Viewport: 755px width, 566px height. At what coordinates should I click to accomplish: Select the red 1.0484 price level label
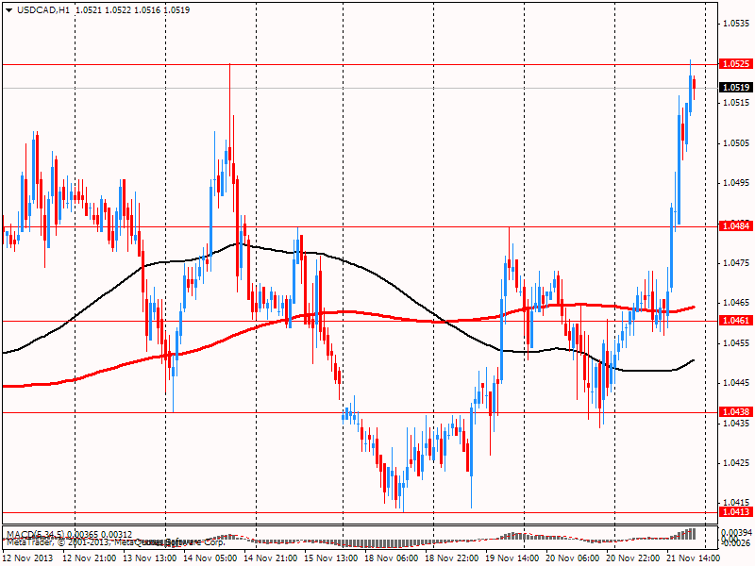click(x=736, y=225)
